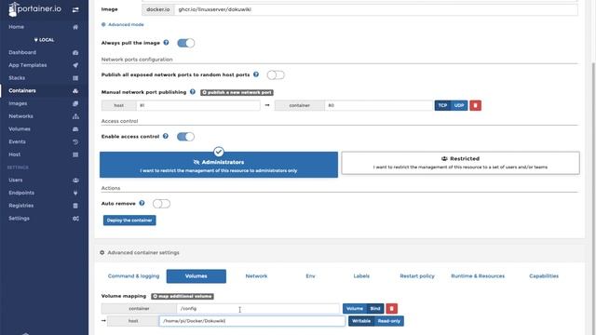
Task: Click the Volumes drive icon
Action: click(x=75, y=129)
